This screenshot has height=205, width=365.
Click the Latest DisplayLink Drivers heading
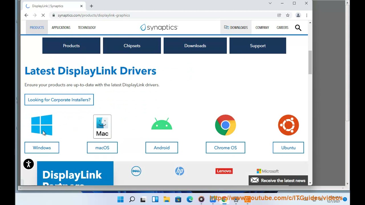pyautogui.click(x=90, y=71)
